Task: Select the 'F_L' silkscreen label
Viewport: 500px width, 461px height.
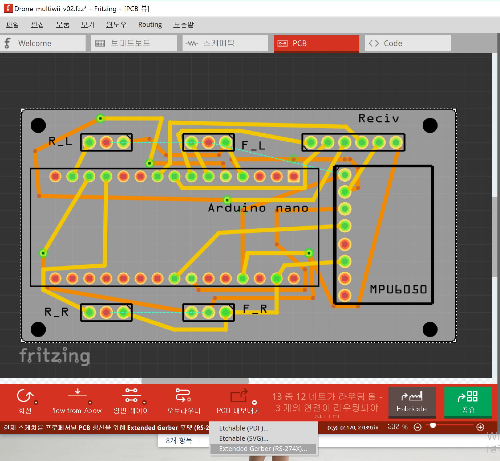Action: coord(253,145)
